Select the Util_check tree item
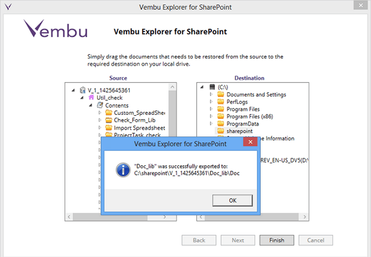The width and height of the screenshot is (371, 257). coord(109,98)
